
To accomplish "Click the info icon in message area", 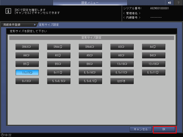I will (x=8, y=11).
